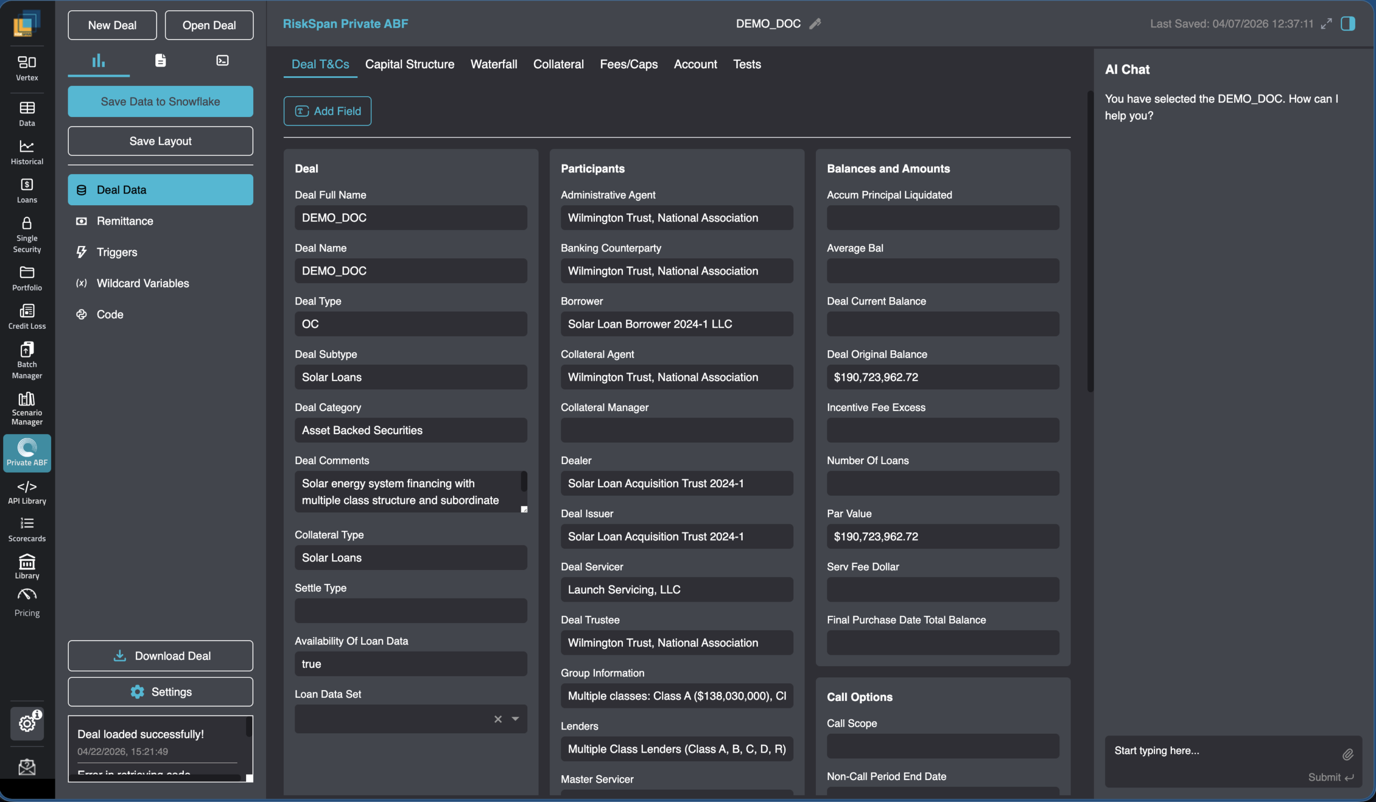Viewport: 1376px width, 802px height.
Task: Open the settings gear with notification badge
Action: pyautogui.click(x=27, y=723)
